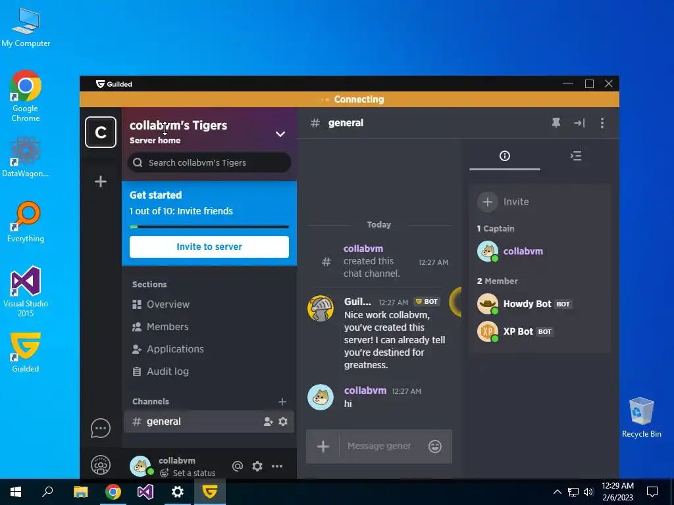Open Windows Start menu

[16, 492]
